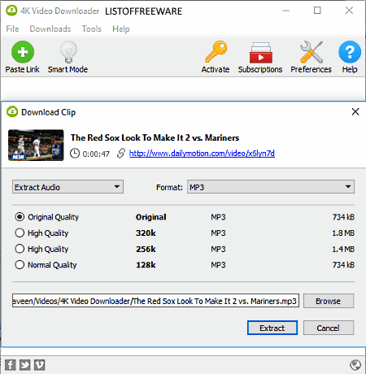Open the Tools menu
This screenshot has height=374, width=366.
tap(92, 28)
